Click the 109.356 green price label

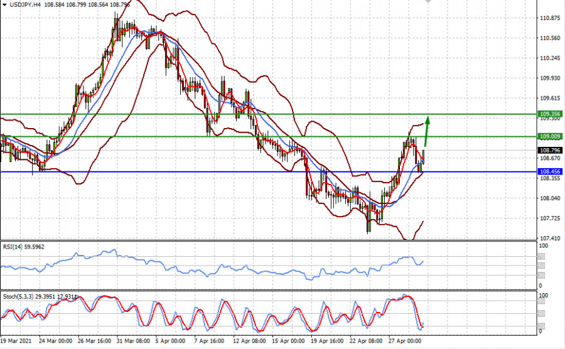pyautogui.click(x=550, y=114)
